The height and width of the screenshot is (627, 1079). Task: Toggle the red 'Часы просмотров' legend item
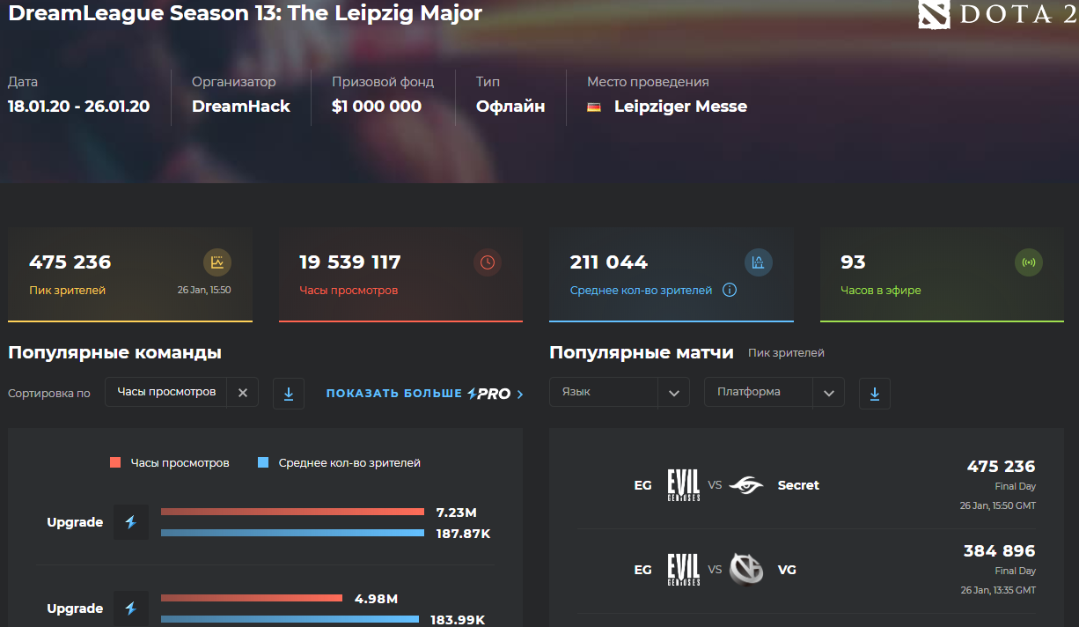(x=170, y=462)
